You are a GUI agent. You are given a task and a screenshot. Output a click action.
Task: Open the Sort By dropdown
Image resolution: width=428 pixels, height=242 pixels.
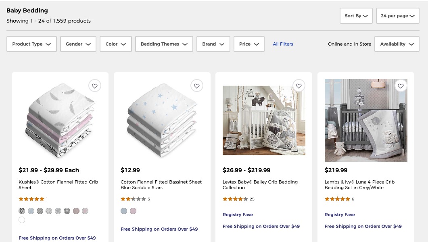(356, 16)
